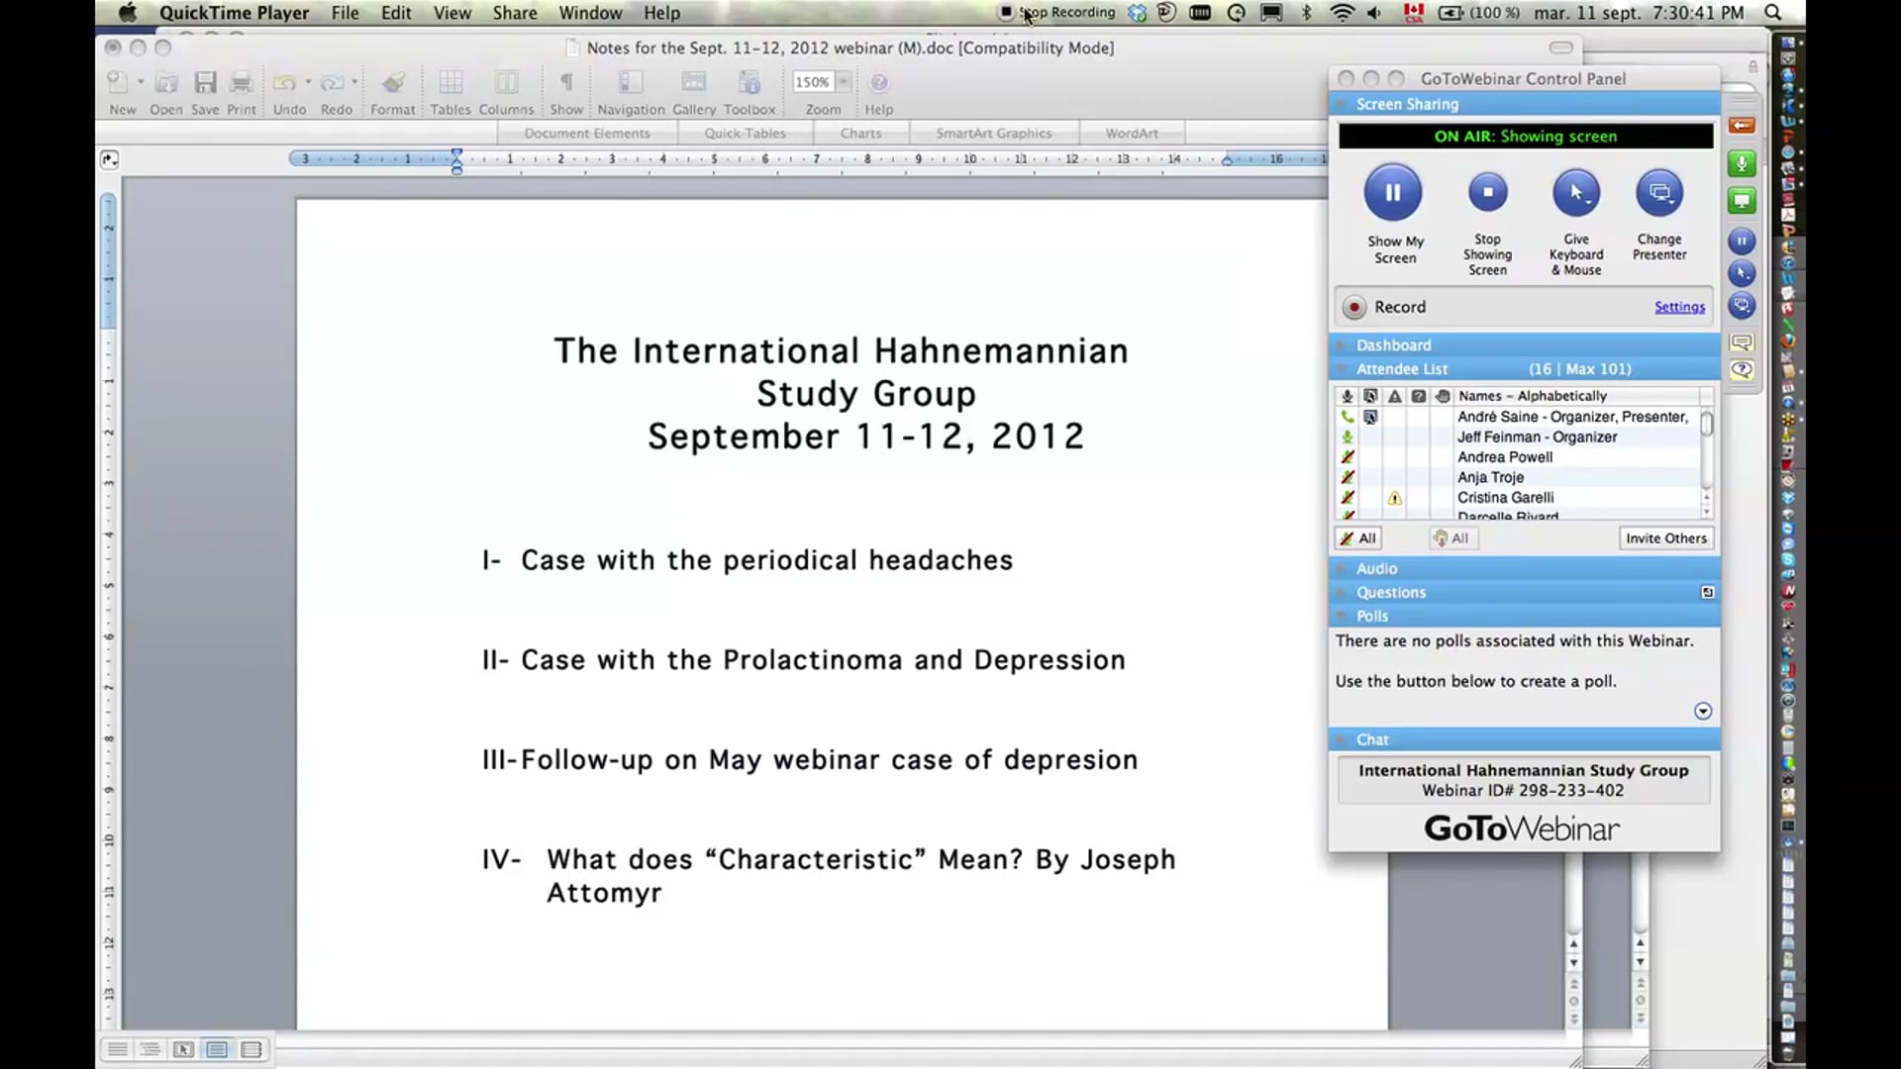This screenshot has height=1069, width=1901.
Task: Click the Invite Others button
Action: pyautogui.click(x=1665, y=537)
